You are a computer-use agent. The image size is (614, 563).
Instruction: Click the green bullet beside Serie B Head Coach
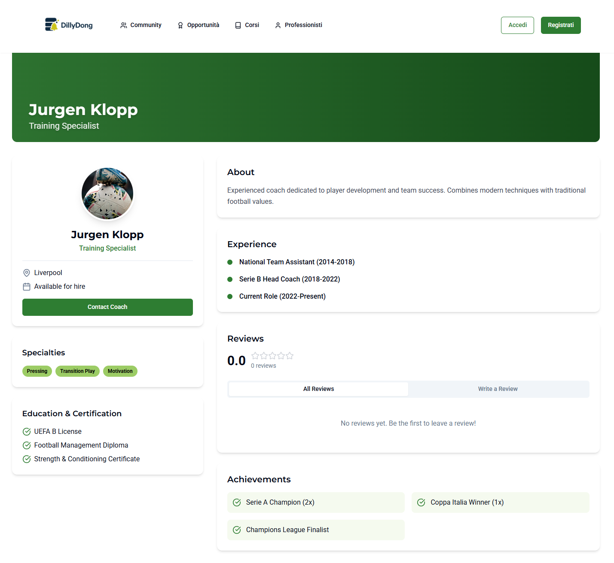[230, 279]
